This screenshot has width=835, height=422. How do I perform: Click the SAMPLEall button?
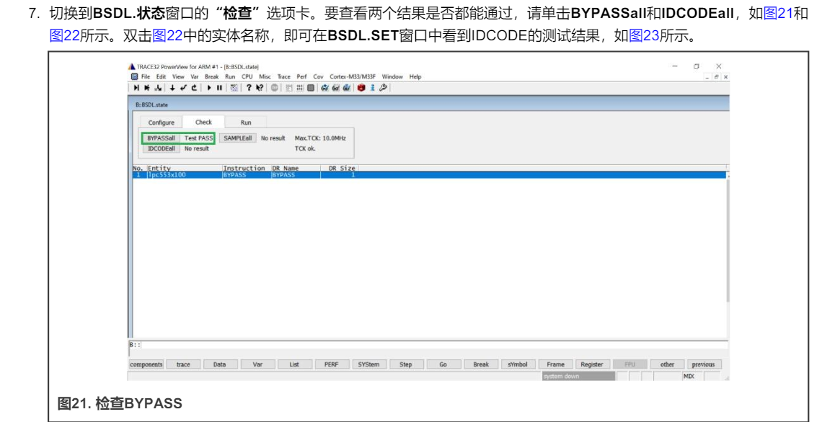[237, 138]
